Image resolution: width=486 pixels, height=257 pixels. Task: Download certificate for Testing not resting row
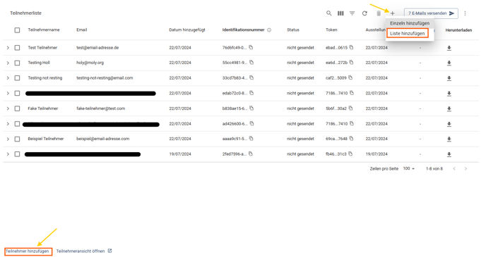[x=449, y=78]
